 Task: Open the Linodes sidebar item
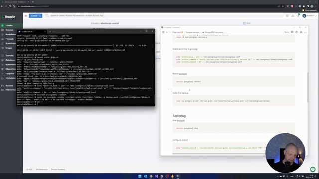9,25
